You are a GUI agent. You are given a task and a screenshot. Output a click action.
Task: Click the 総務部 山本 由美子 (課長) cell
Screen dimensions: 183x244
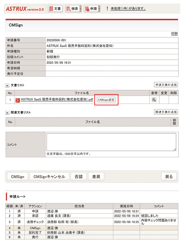pyautogui.click(x=79, y=233)
